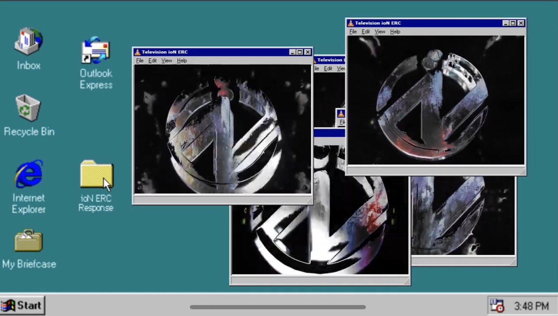Close the left Television ioN ERC window
Viewport: 558px width, 316px height.
coord(308,52)
